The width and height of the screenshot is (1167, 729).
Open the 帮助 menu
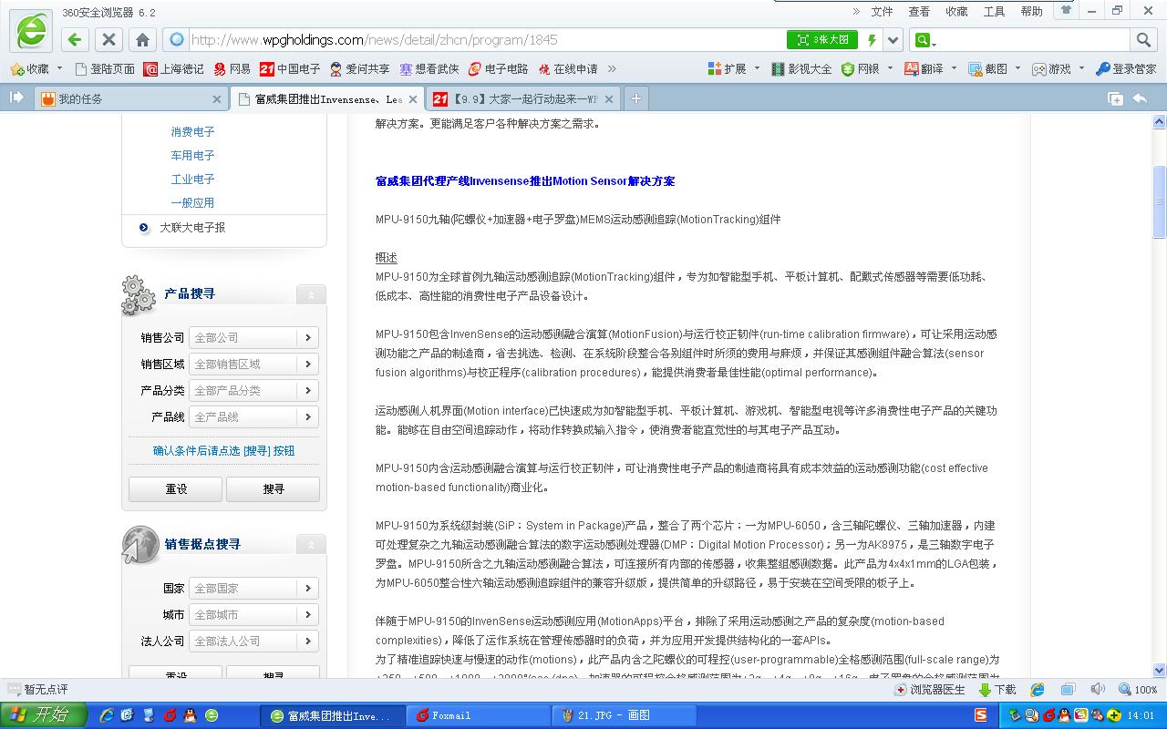tap(1031, 11)
